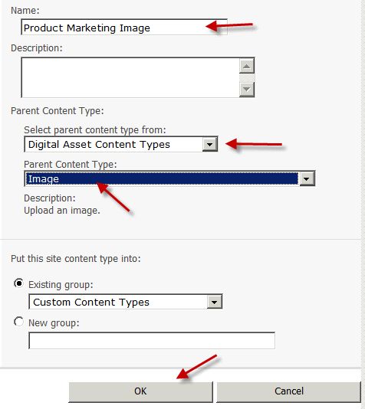Click inside the Description text area
The width and height of the screenshot is (365, 409).
[x=130, y=77]
